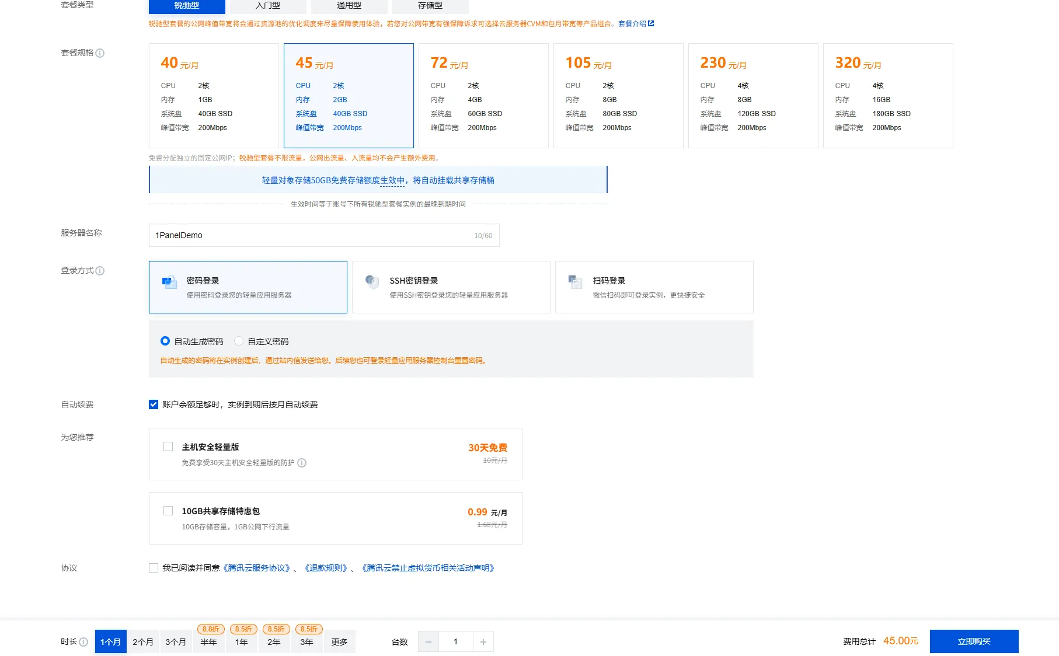
Task: Pick the 扫码登录 scan login icon
Action: [575, 282]
